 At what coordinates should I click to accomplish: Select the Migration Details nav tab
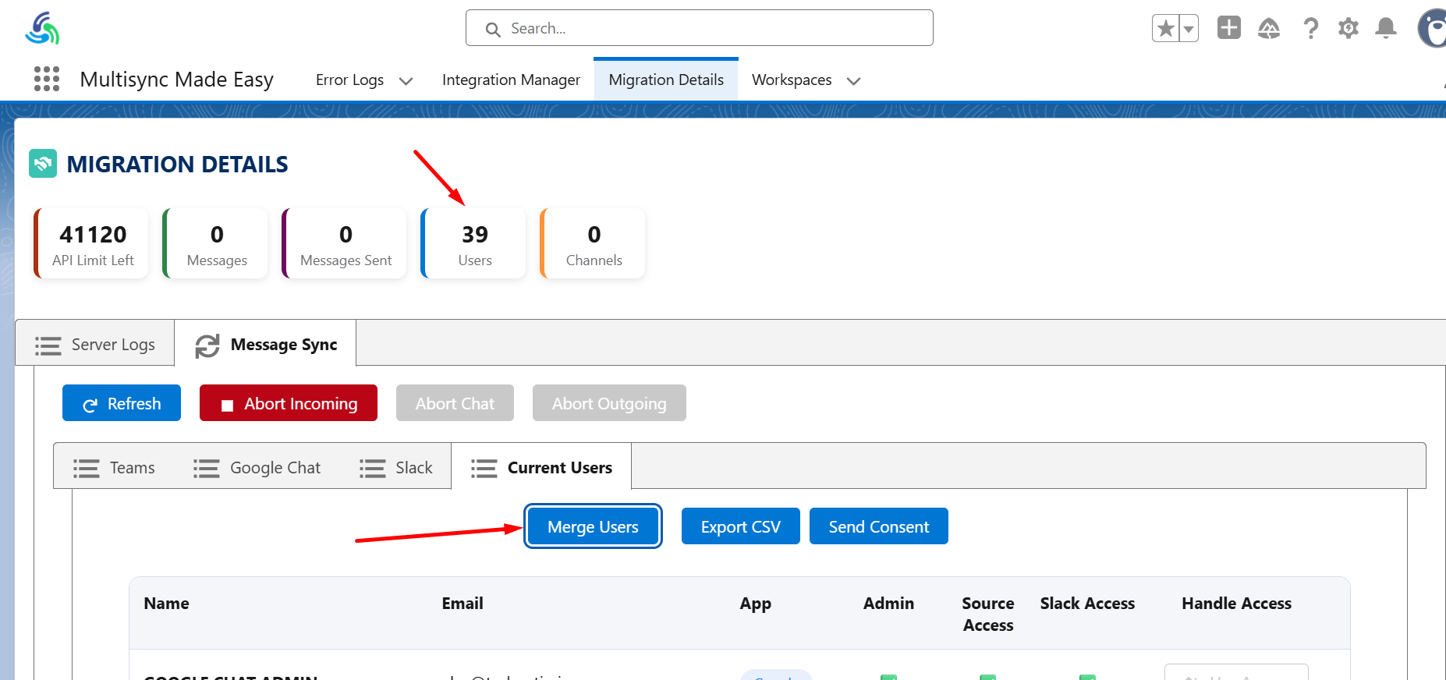pyautogui.click(x=666, y=80)
